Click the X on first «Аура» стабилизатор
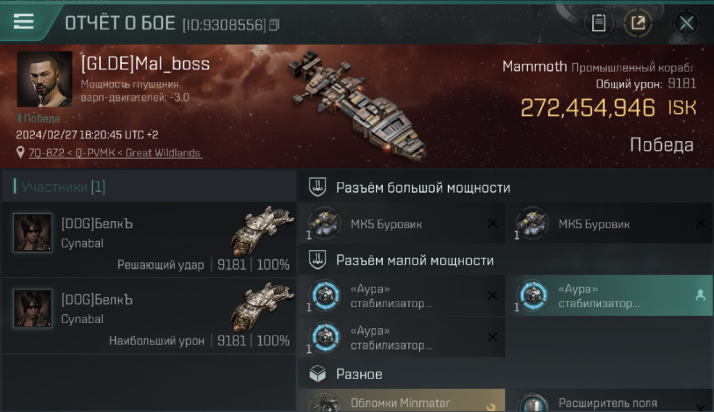The image size is (714, 412). coord(493,296)
